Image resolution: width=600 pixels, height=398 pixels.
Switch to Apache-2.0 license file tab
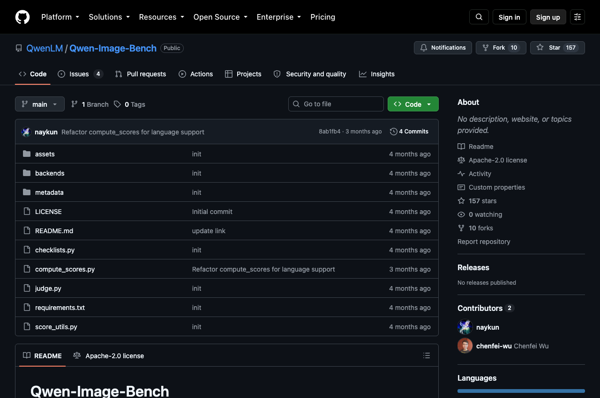click(x=109, y=356)
